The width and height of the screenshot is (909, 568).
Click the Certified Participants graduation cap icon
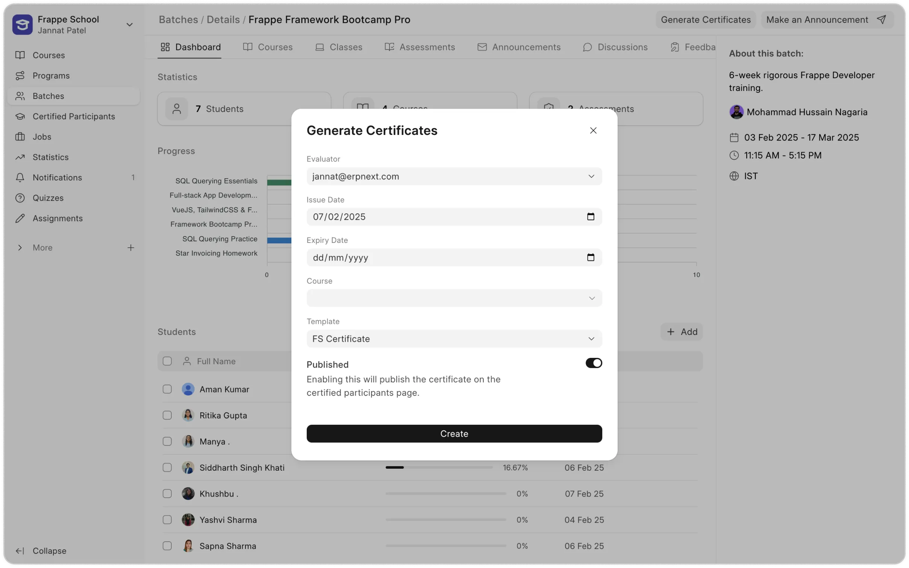[20, 117]
